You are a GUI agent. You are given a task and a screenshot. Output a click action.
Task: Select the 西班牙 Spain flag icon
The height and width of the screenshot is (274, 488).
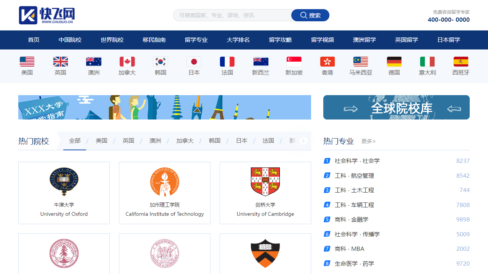461,61
